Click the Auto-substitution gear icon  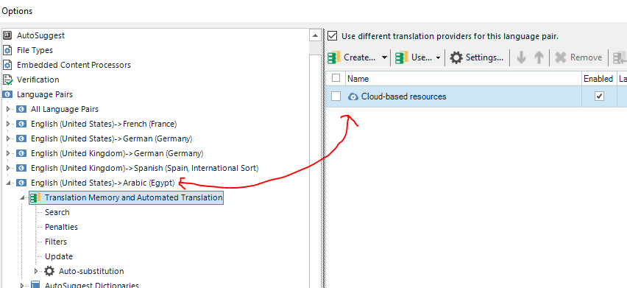coord(49,271)
